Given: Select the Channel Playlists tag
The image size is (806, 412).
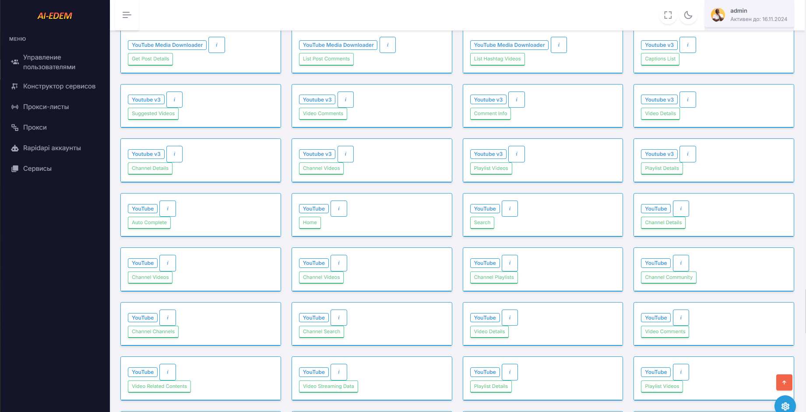Looking at the screenshot, I should (x=494, y=277).
